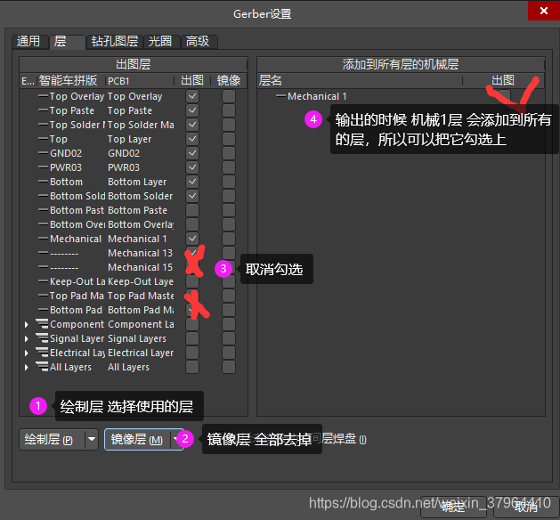Enable mirror for Bottom Layer
The image size is (560, 520).
pyautogui.click(x=229, y=182)
